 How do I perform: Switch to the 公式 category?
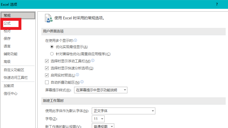[x=7, y=23]
